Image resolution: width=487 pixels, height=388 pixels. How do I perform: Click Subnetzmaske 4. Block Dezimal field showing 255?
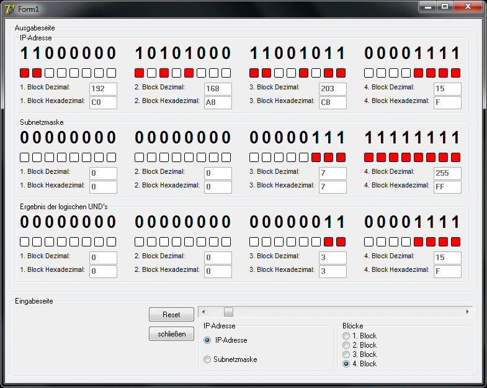[447, 173]
